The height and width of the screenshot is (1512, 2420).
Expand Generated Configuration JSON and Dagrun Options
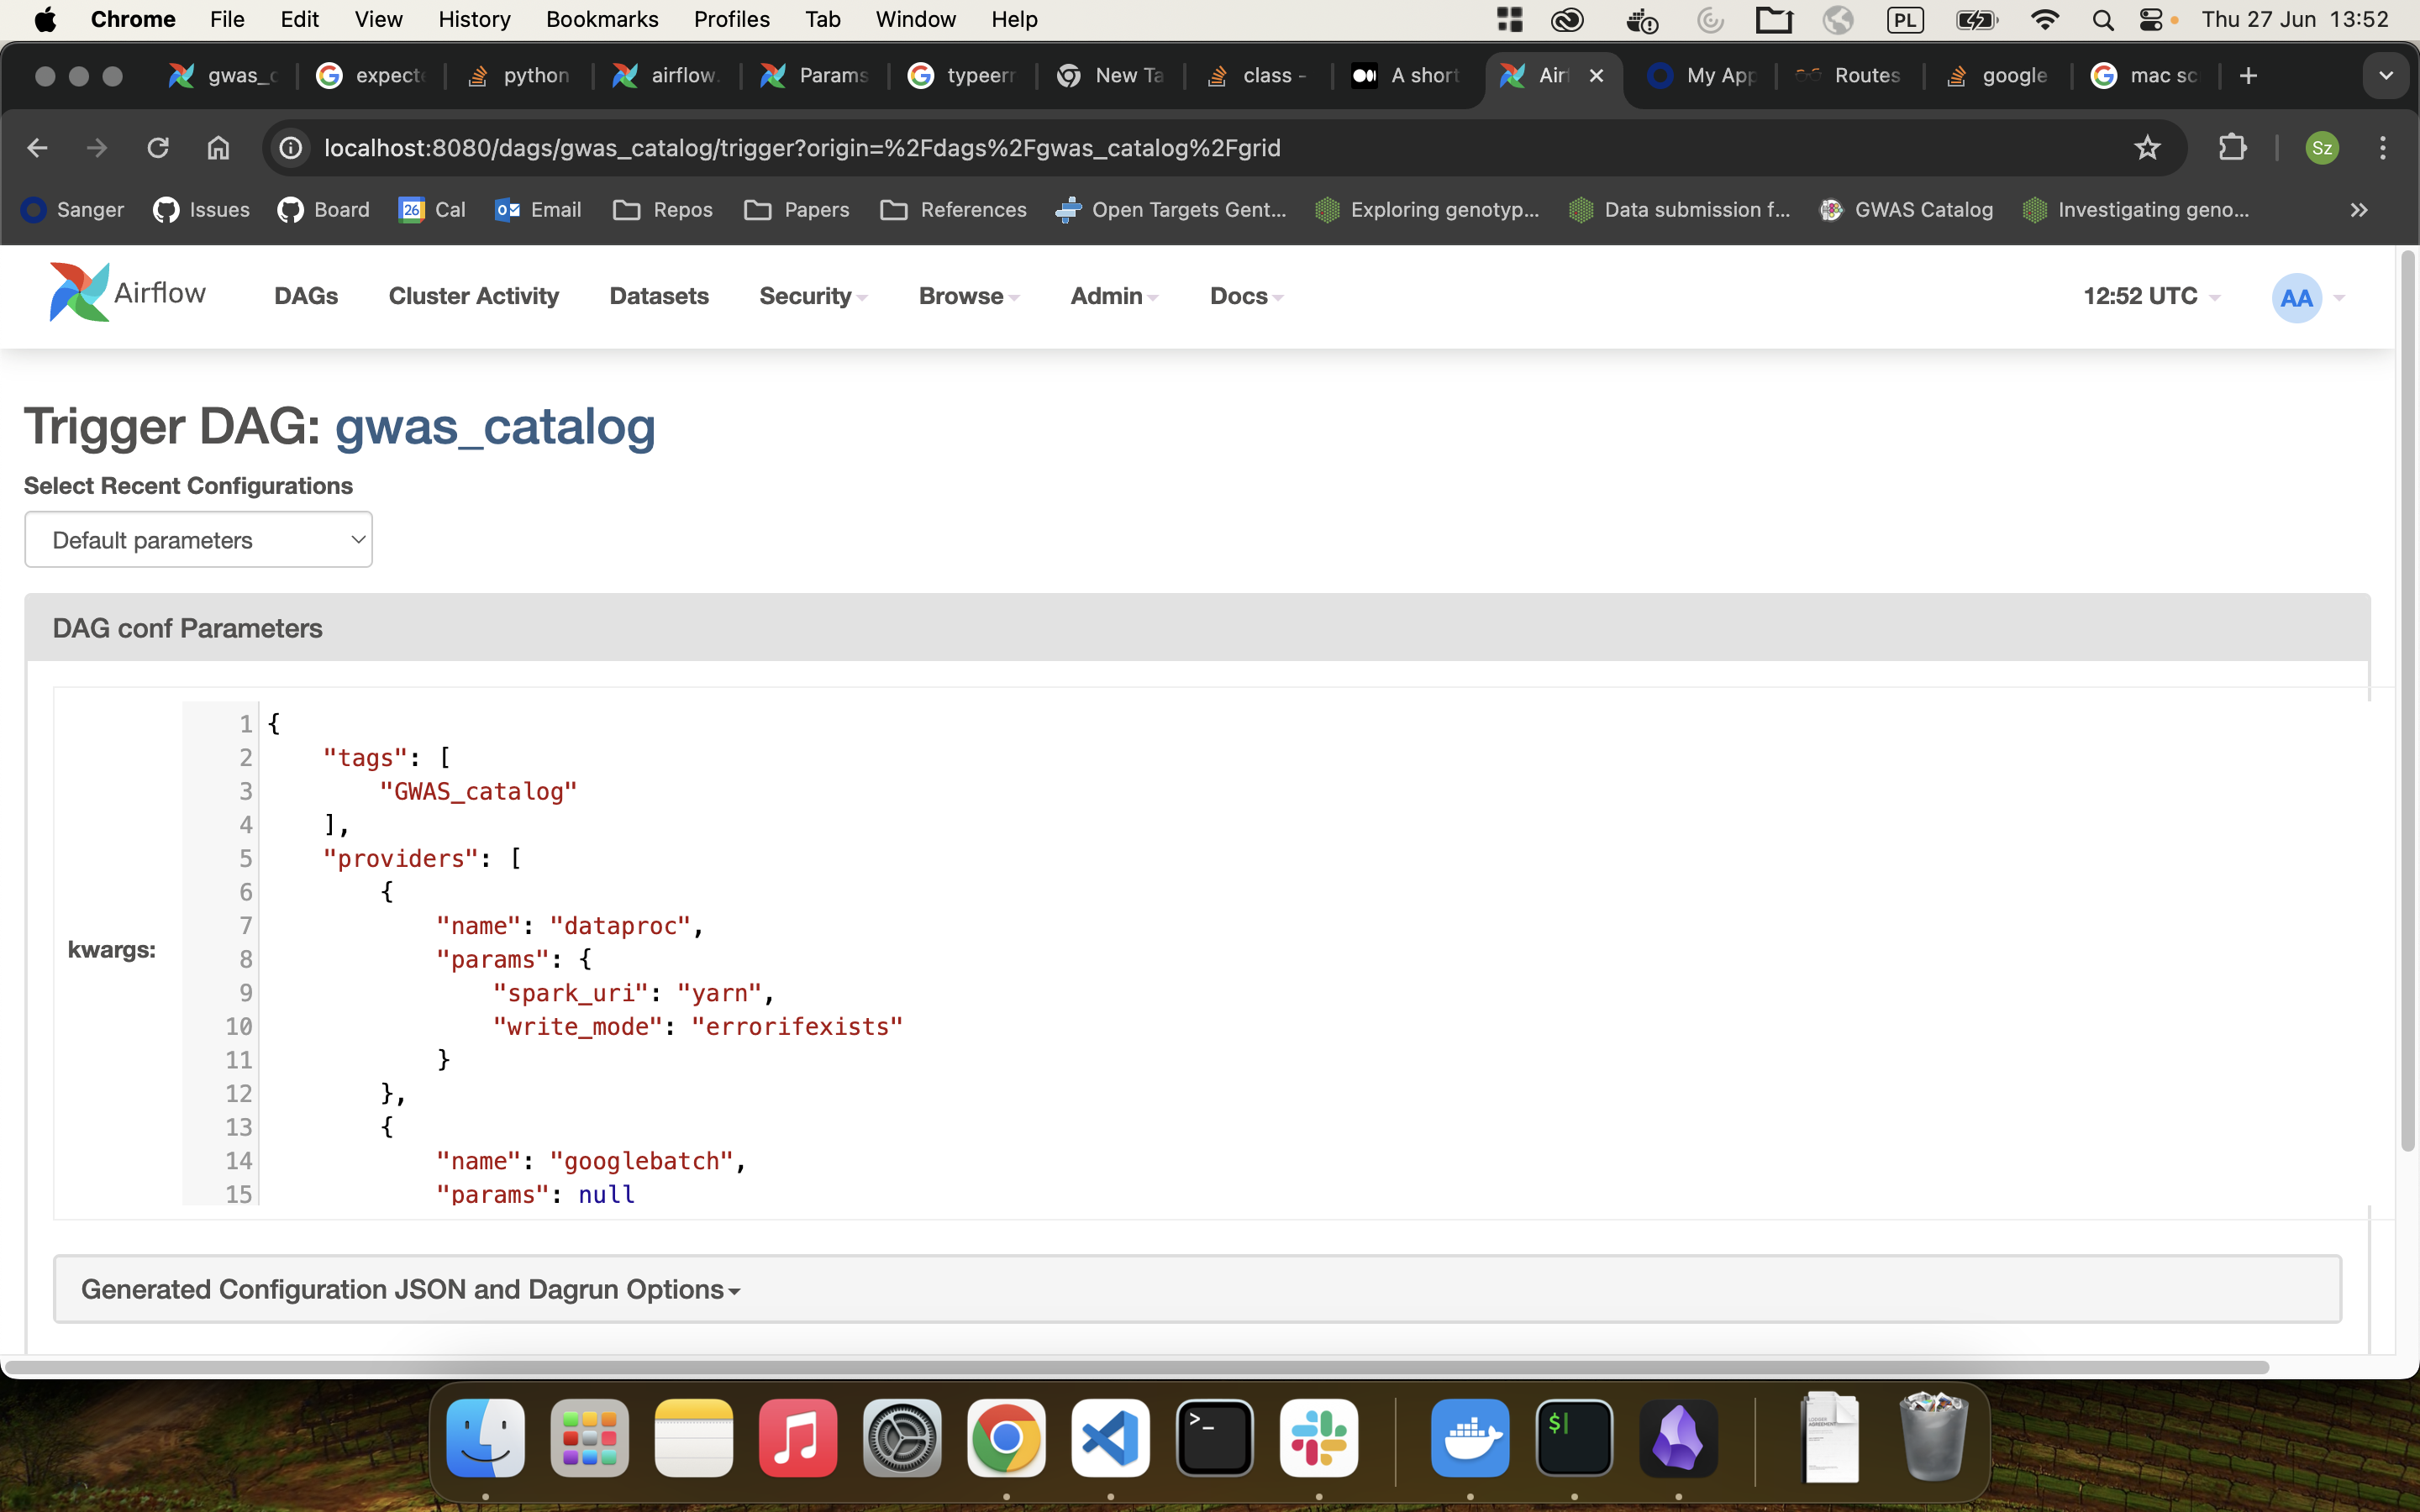click(x=410, y=1289)
